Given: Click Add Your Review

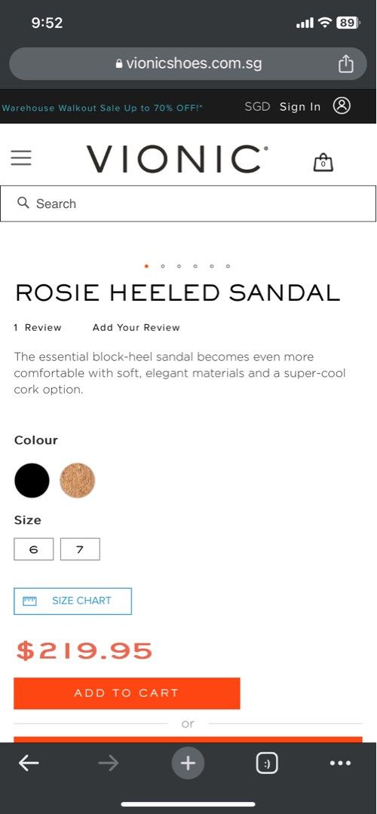Looking at the screenshot, I should pos(136,328).
